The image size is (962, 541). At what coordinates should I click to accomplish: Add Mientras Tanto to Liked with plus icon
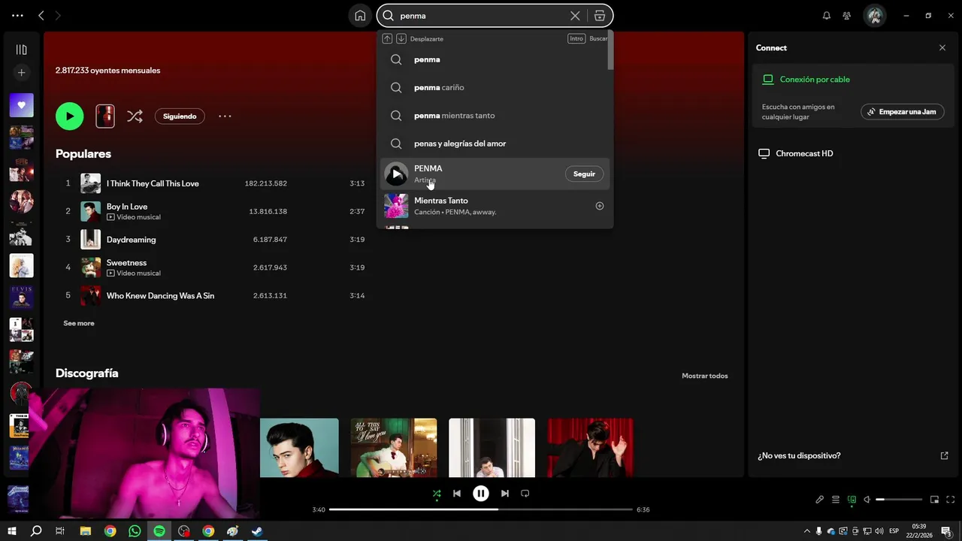600,206
